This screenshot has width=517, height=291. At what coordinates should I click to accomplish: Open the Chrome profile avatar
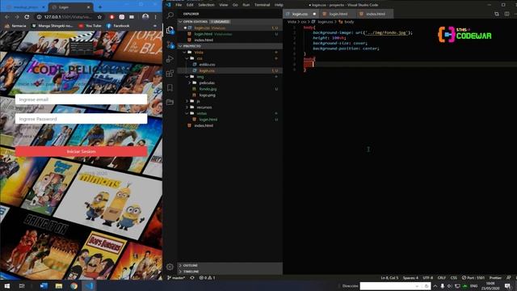145,17
